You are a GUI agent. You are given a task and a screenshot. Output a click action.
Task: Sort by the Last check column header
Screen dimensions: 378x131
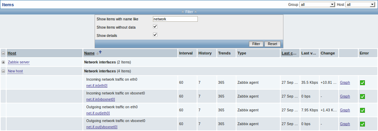(x=289, y=53)
